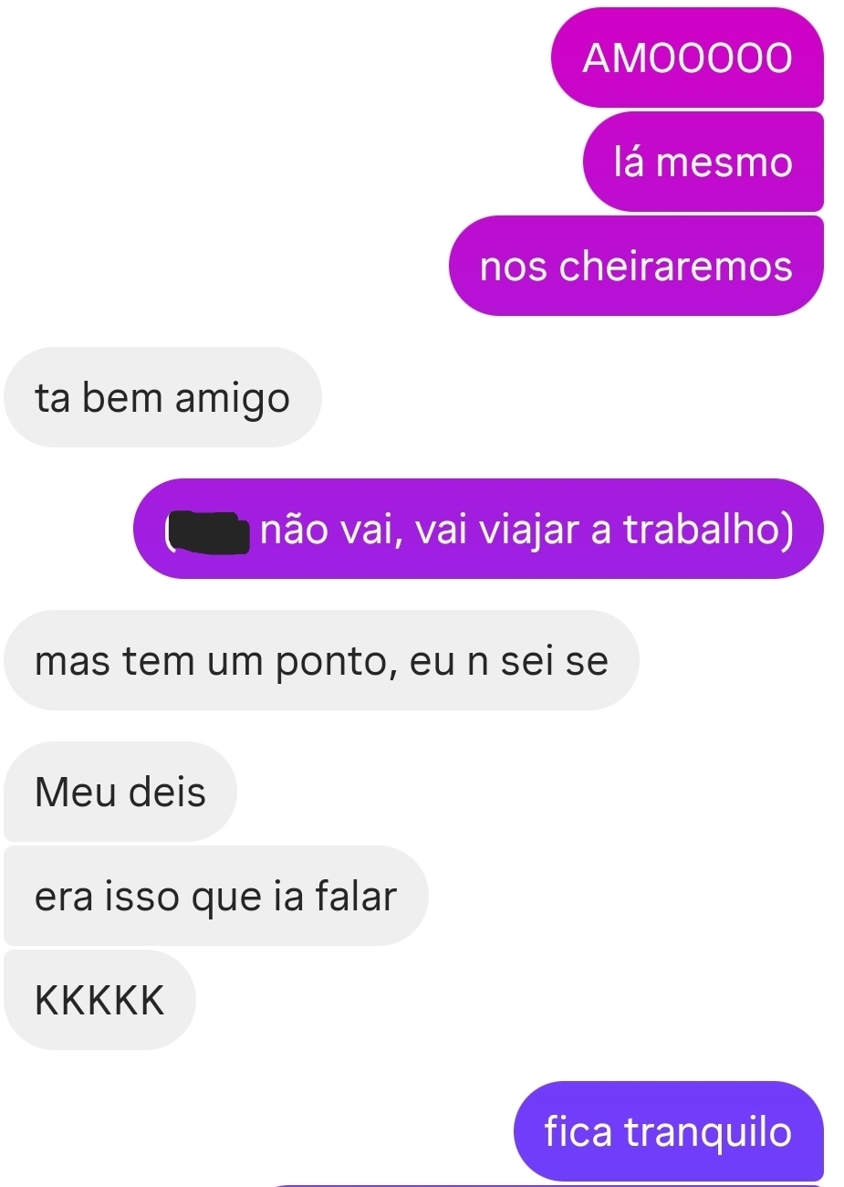Click the word "mesmo" in purple bubble
This screenshot has width=844, height=1187.
click(x=724, y=163)
